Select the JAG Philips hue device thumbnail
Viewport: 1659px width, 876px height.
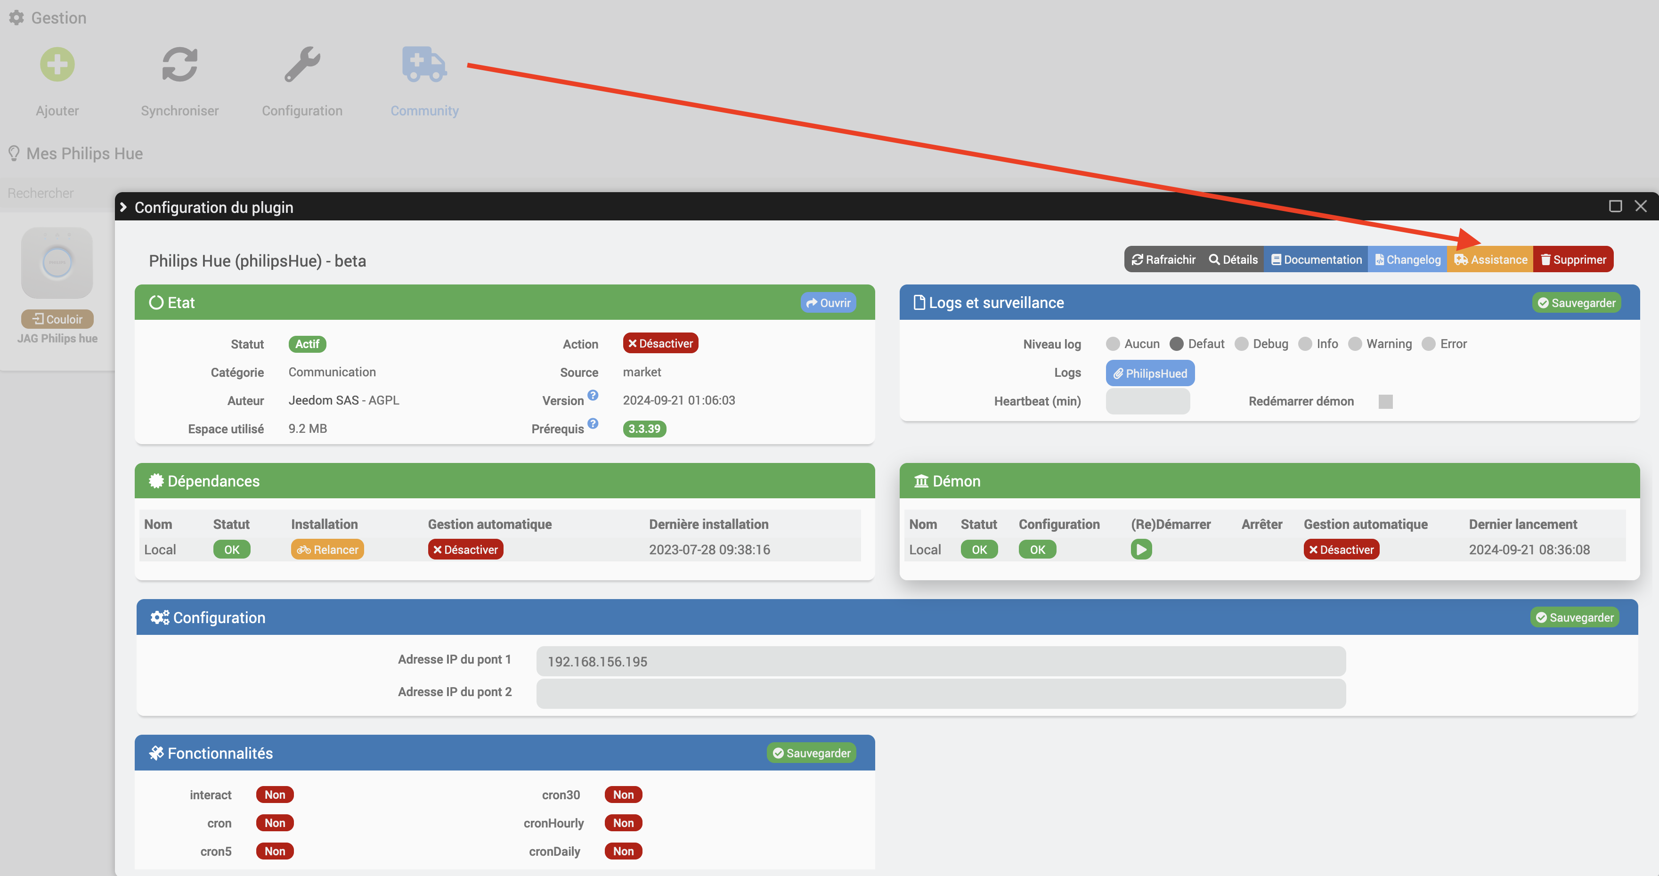[57, 263]
